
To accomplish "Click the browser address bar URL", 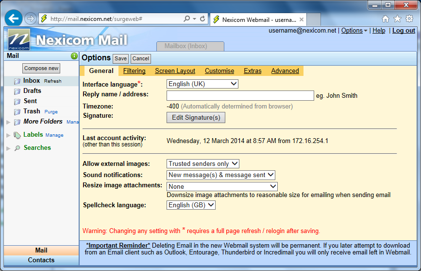I will click(x=96, y=19).
